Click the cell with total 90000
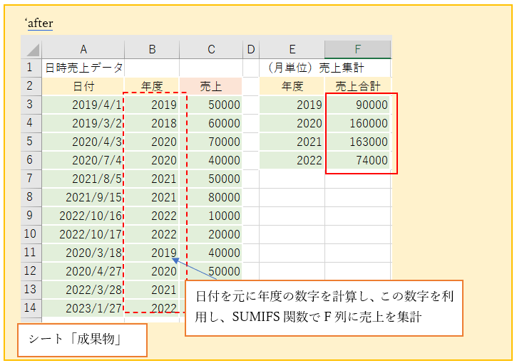The width and height of the screenshot is (517, 363). pyautogui.click(x=357, y=105)
